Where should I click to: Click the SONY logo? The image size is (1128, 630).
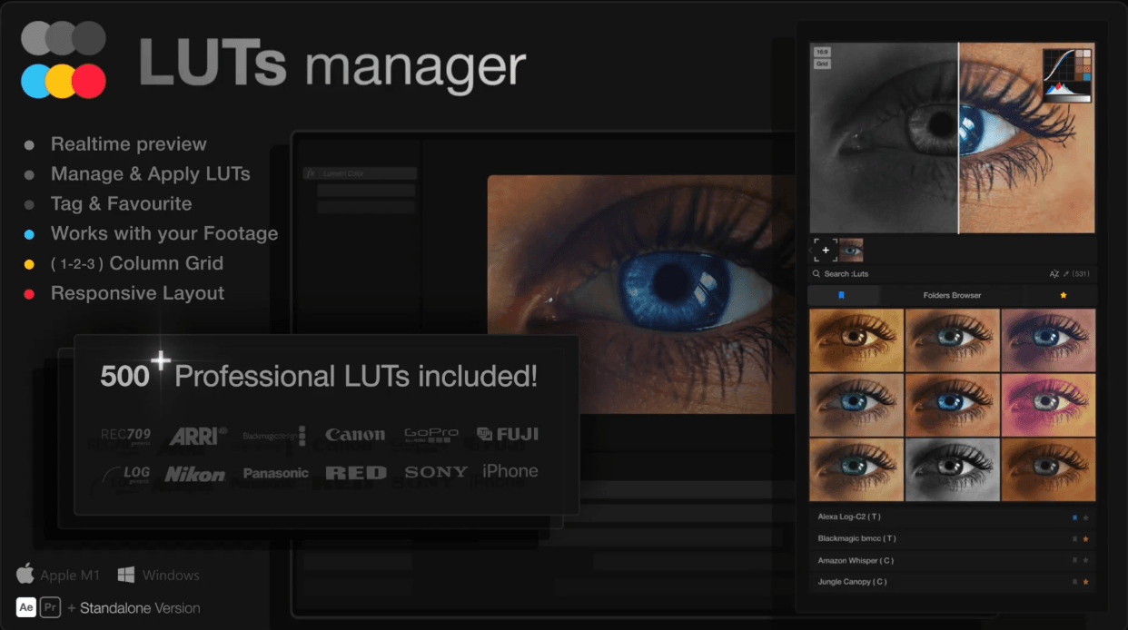point(436,472)
